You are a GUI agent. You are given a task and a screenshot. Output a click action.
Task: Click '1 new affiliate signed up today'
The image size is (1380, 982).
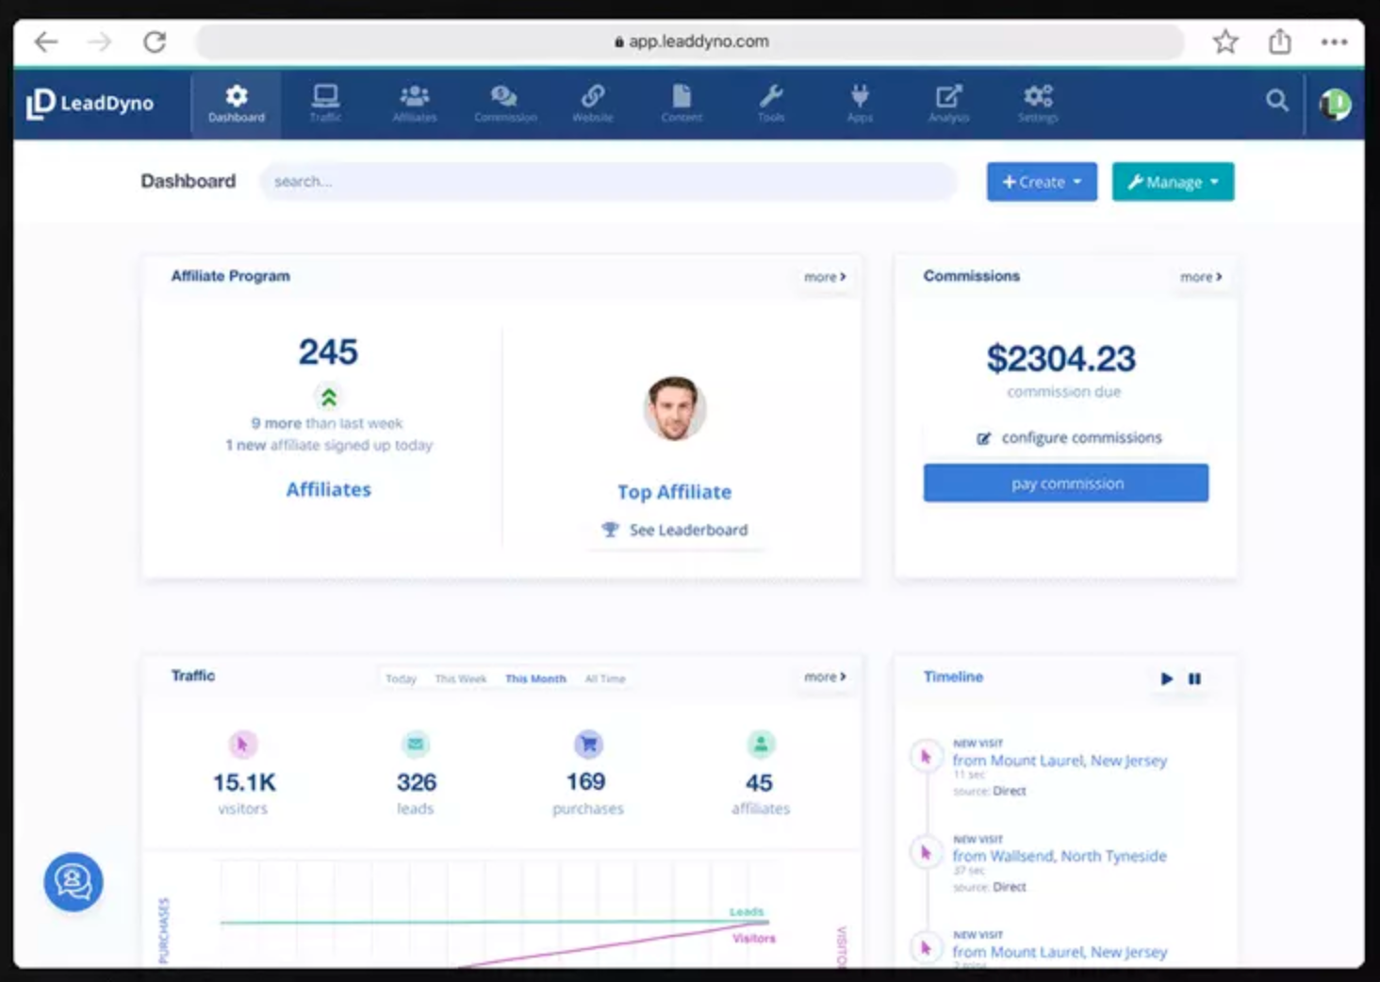(329, 445)
